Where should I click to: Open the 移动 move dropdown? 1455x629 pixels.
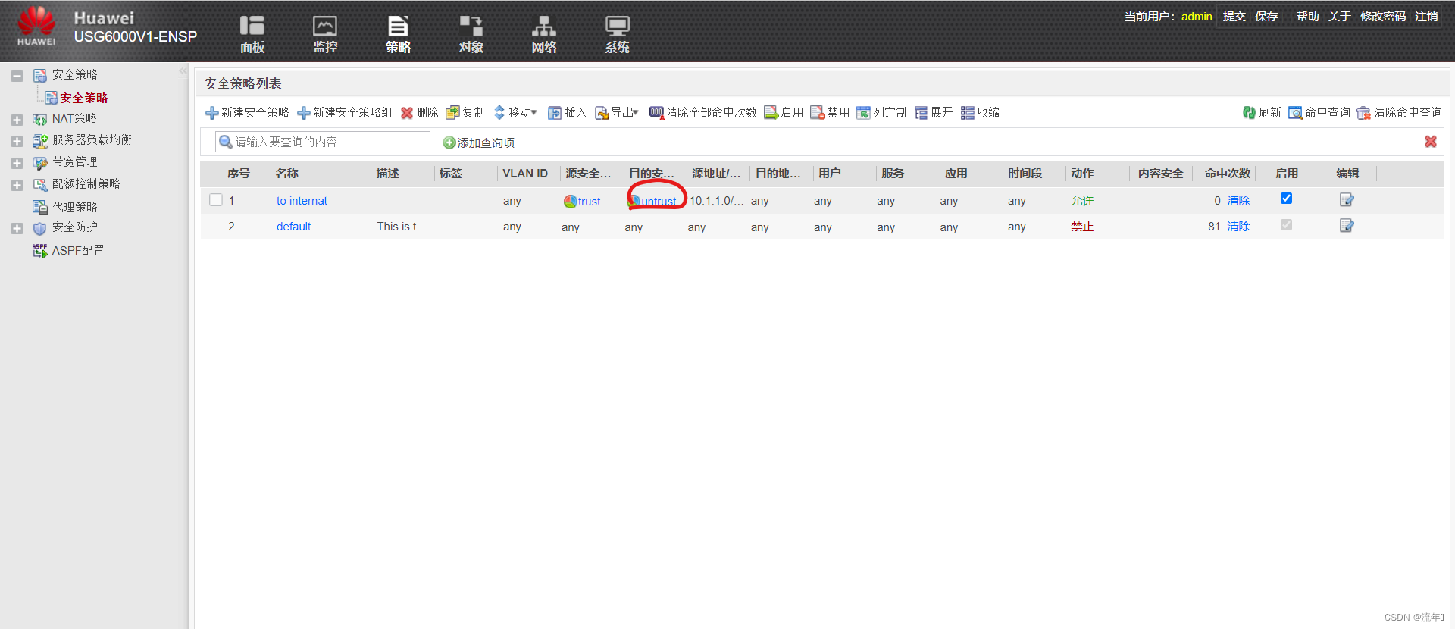(515, 112)
